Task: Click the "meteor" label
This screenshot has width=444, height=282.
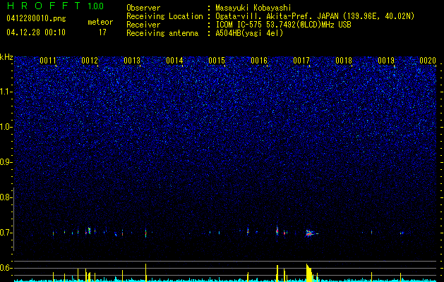Action: (x=100, y=22)
